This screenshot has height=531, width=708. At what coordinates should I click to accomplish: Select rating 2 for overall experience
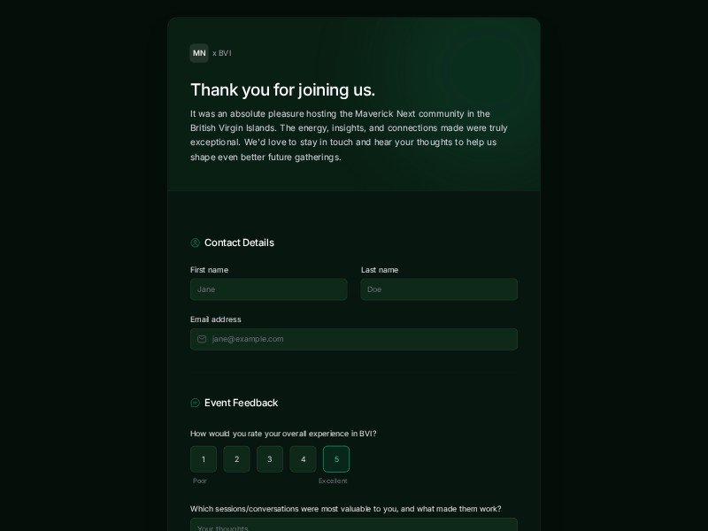click(236, 459)
